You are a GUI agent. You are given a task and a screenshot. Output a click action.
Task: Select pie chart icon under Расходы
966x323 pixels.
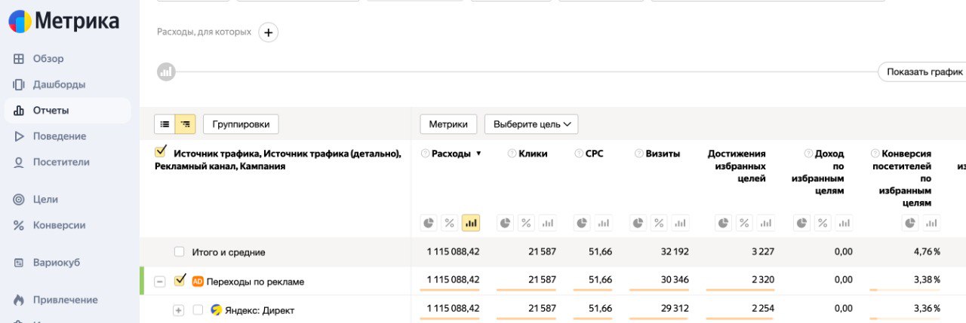[429, 223]
